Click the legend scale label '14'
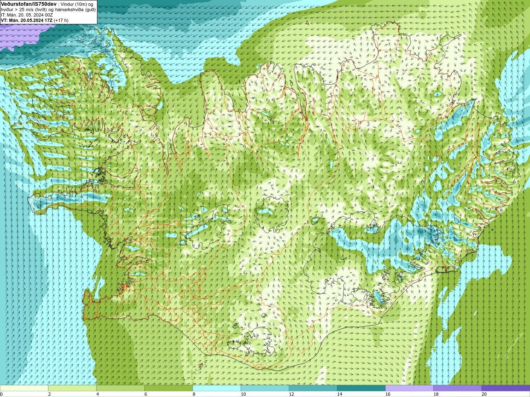 340,394
